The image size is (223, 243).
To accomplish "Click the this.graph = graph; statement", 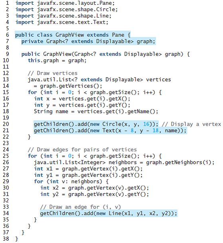I will pyautogui.click(x=57, y=60).
